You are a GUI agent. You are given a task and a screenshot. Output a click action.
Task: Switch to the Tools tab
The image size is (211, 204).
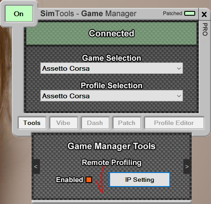32,123
